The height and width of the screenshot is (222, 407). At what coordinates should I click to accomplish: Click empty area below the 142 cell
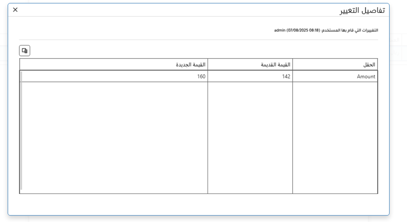250,137
